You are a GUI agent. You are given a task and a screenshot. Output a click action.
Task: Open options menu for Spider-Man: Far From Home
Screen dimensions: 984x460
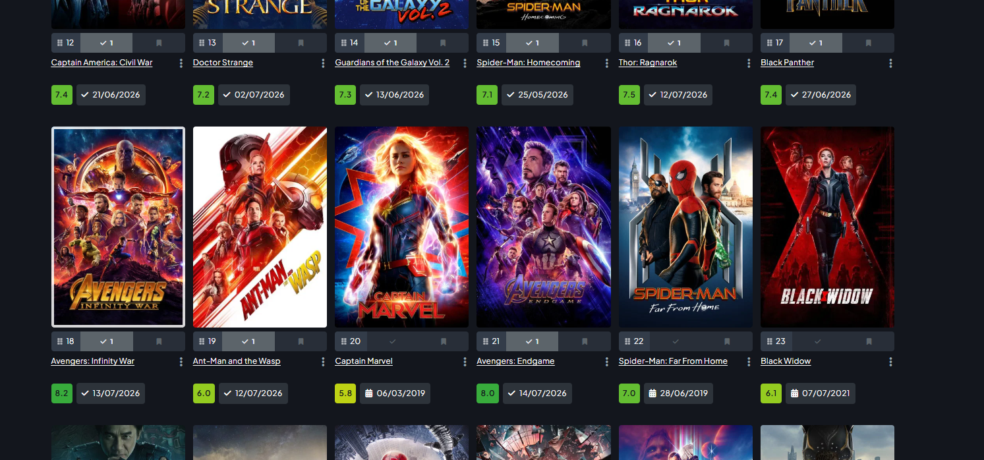(749, 362)
